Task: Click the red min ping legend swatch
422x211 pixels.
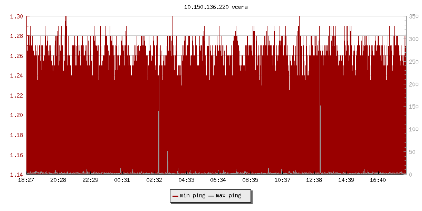Action: [x=176, y=196]
